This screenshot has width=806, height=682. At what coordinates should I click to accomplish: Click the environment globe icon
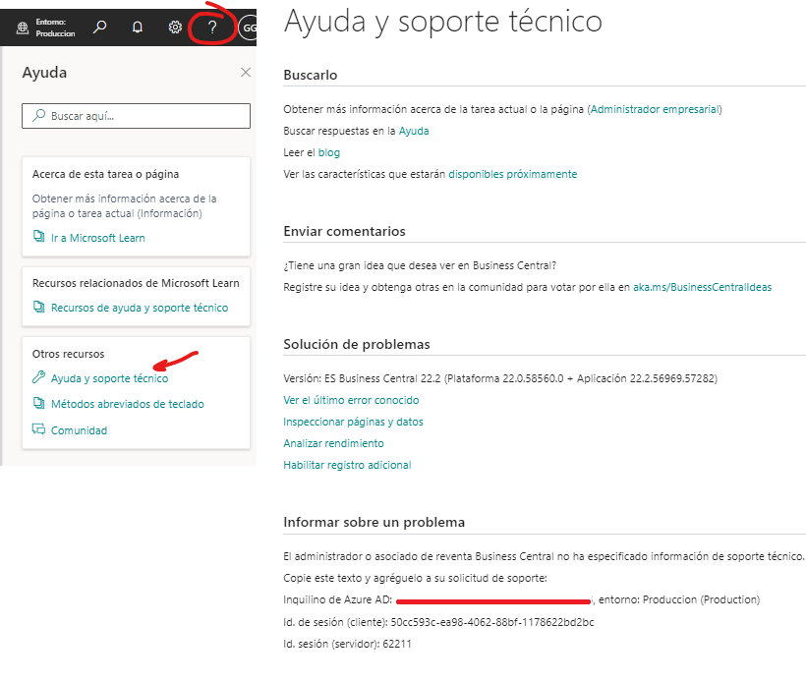(x=23, y=28)
